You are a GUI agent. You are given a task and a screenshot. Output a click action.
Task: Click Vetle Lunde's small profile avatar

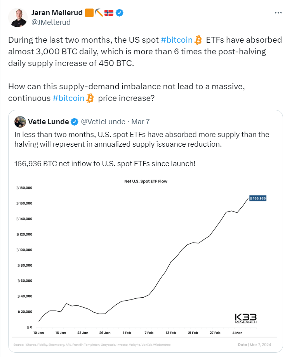[x=20, y=121]
